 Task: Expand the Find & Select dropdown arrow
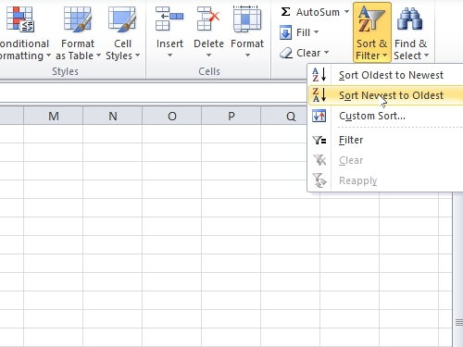point(426,56)
